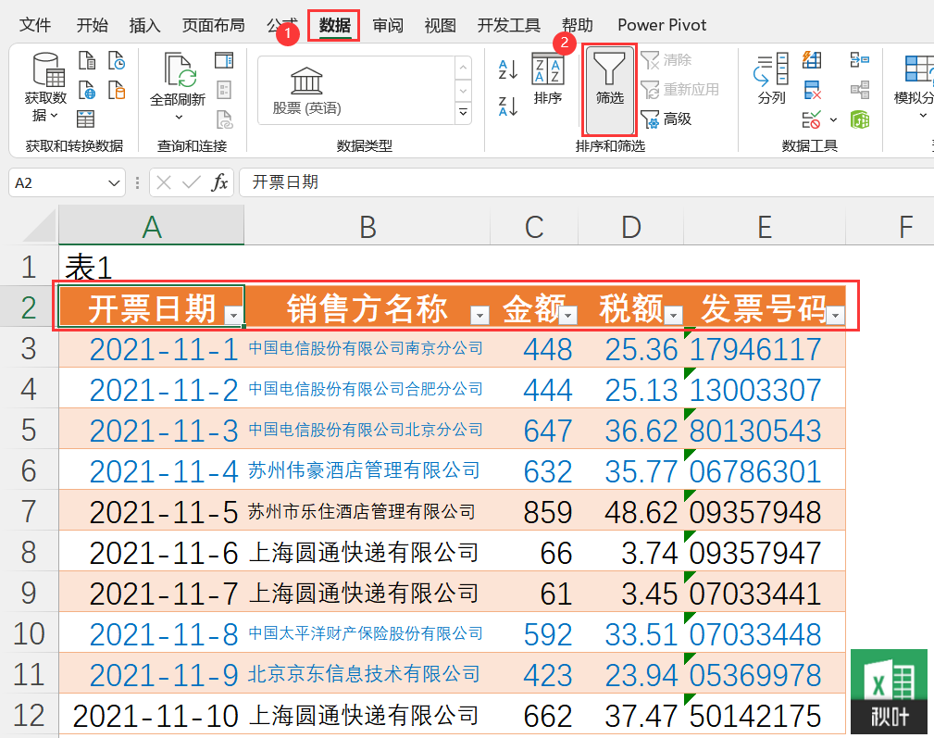
Task: Open the 文件 menu tab
Action: coord(35,25)
